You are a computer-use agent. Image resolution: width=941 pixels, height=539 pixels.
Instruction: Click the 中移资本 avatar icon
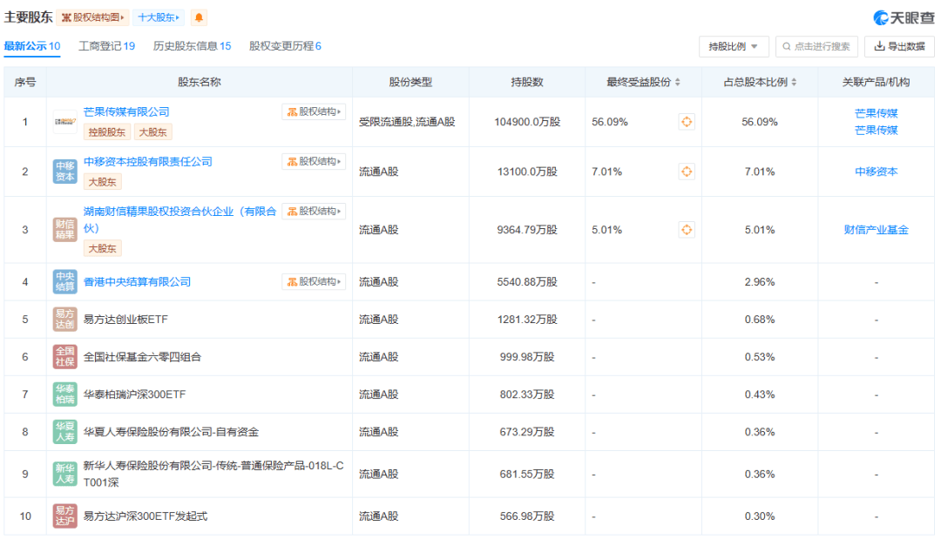(x=64, y=172)
